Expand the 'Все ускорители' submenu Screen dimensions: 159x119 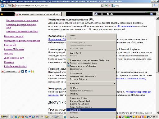point(91,69)
